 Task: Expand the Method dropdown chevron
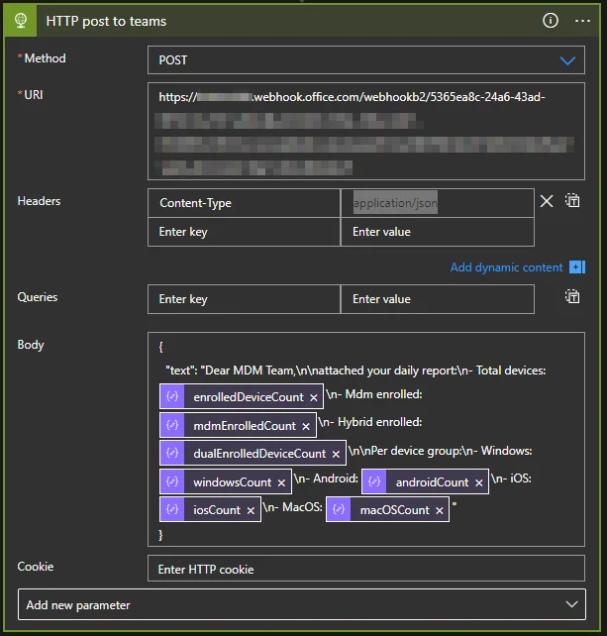567,60
